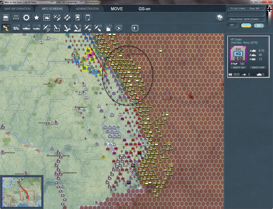Click the F11 explosion icon
273x209 pixels.
108,28
